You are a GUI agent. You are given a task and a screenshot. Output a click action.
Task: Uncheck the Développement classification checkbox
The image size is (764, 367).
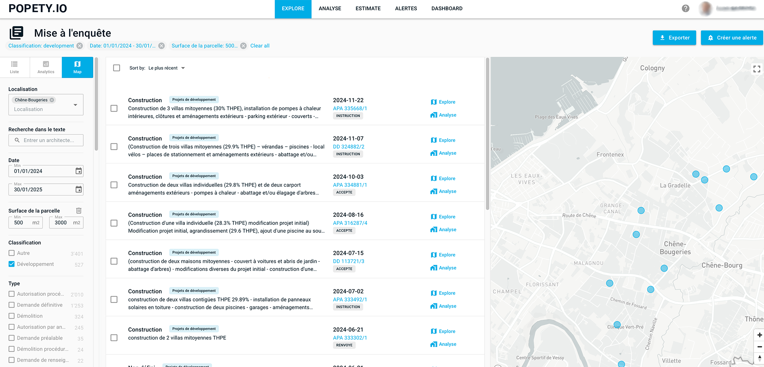pos(12,264)
